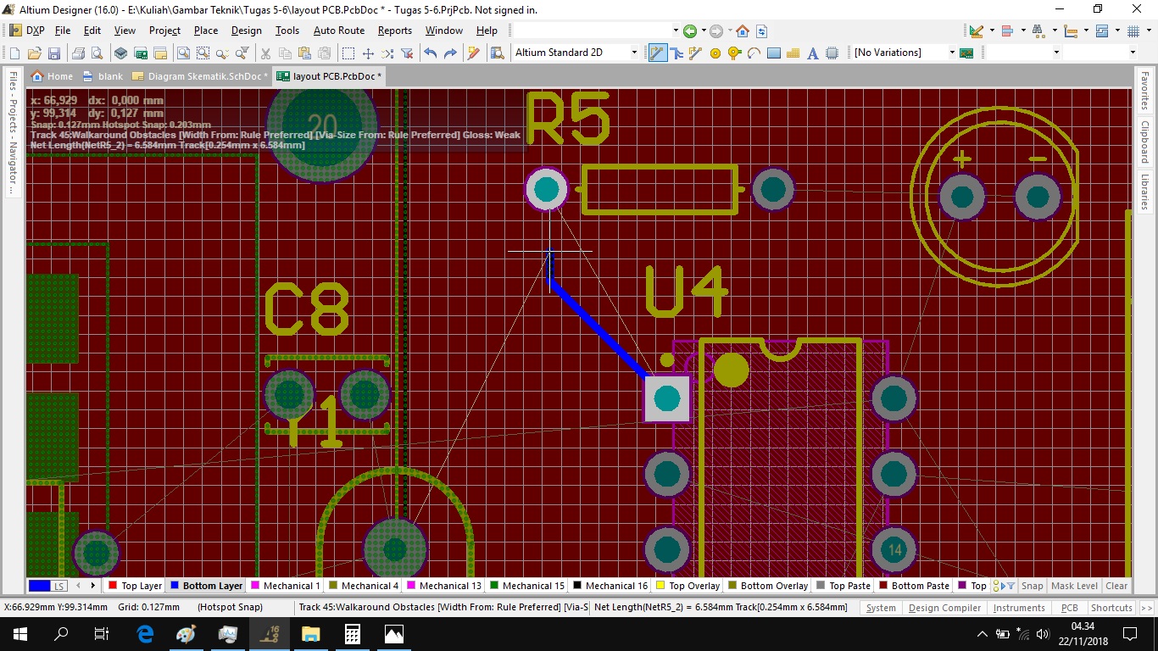Select the Place Via tool
1158x651 pixels.
coord(734,53)
